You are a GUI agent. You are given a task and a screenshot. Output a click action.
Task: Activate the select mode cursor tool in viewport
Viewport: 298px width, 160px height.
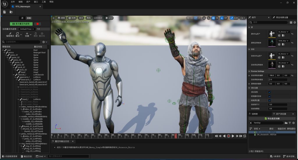pos(188,18)
